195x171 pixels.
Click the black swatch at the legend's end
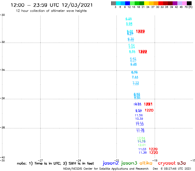[x=189, y=3]
